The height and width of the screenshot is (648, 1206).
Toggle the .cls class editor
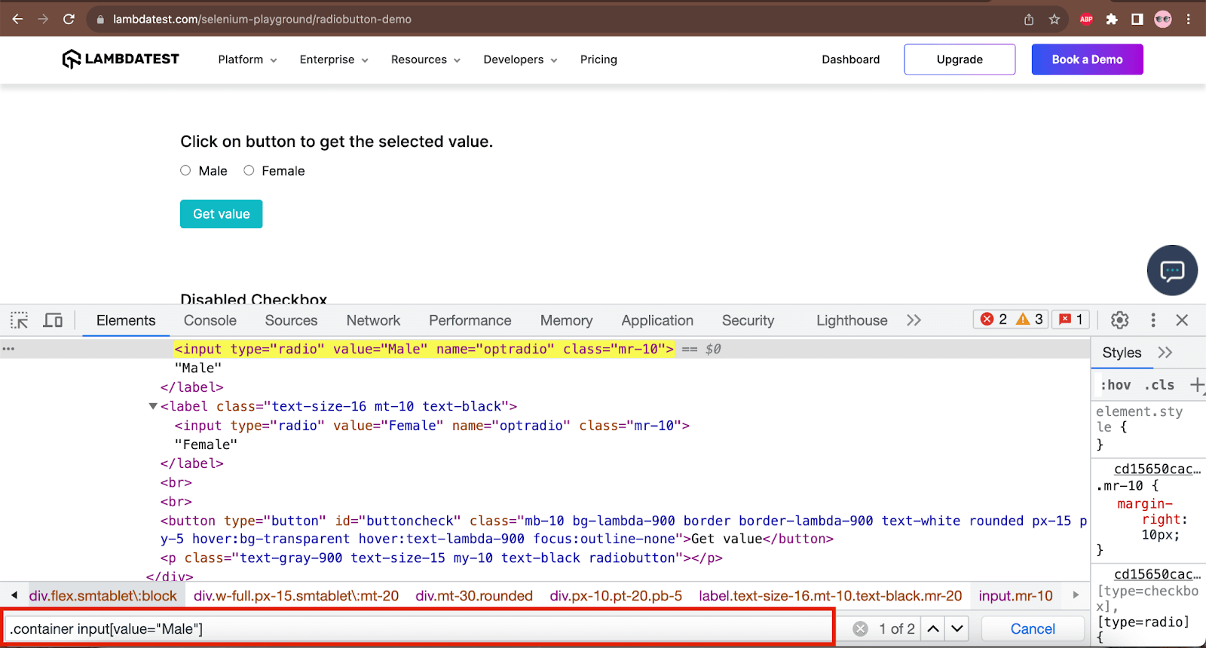click(x=1159, y=385)
